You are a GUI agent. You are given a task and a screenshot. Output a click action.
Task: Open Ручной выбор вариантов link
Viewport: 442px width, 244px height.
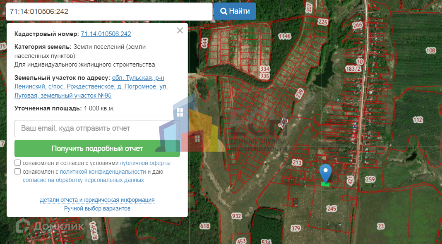97,208
